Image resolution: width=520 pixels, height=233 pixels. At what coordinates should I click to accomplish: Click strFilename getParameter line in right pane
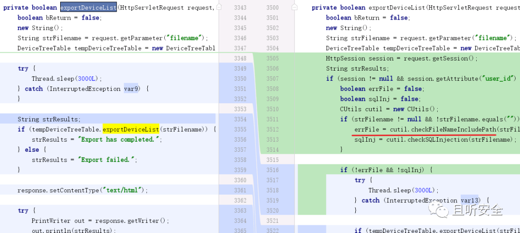(x=421, y=38)
